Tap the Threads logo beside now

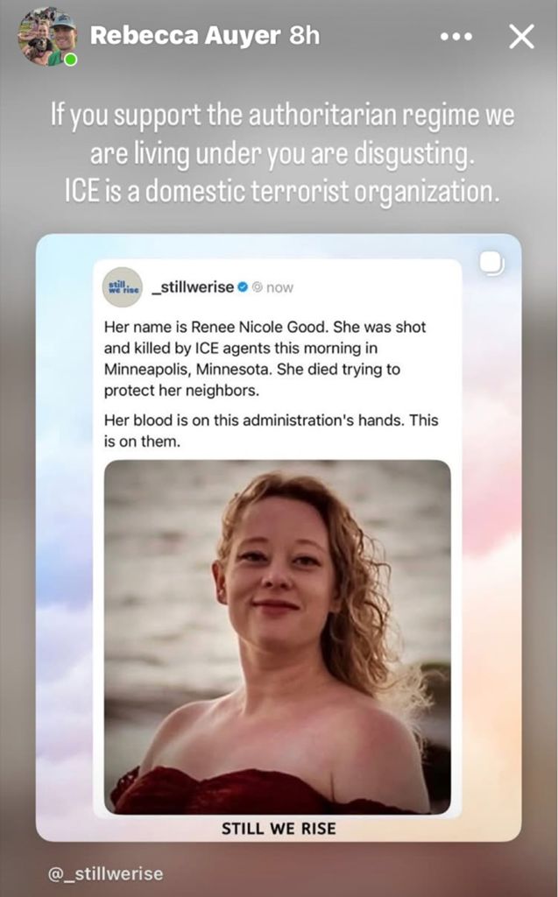(258, 287)
